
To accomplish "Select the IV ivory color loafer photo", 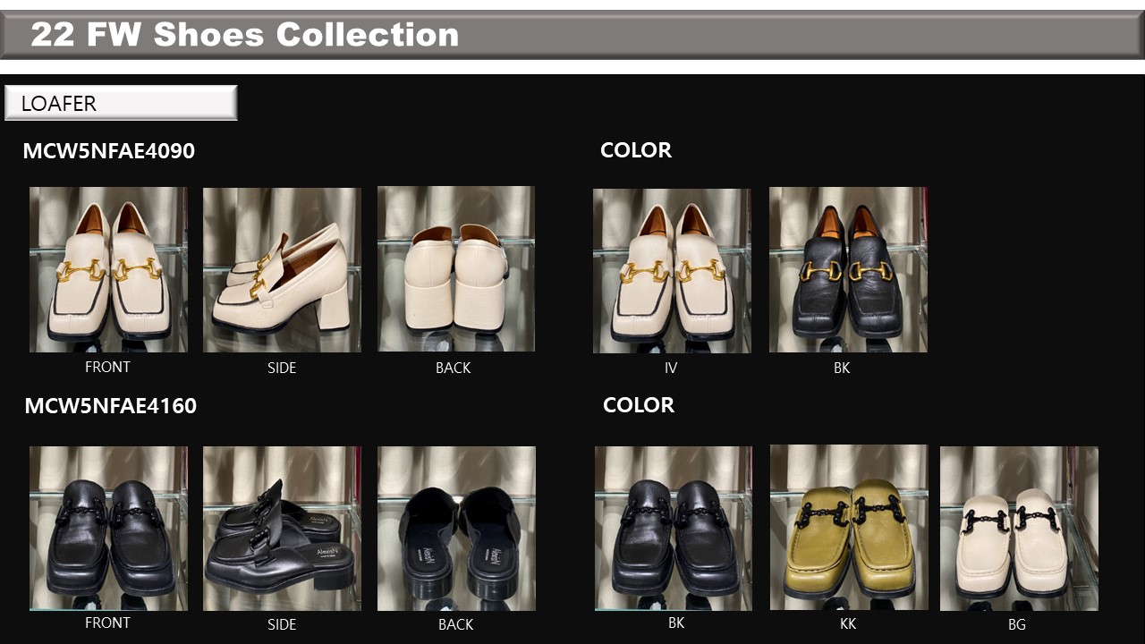I will coord(672,270).
